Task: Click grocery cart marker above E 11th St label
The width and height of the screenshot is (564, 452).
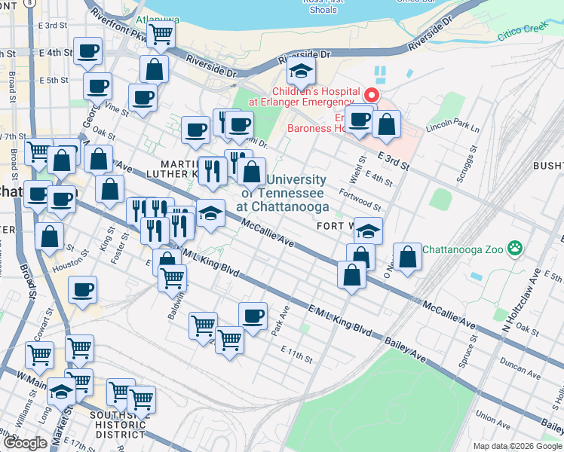Action: coord(229,341)
